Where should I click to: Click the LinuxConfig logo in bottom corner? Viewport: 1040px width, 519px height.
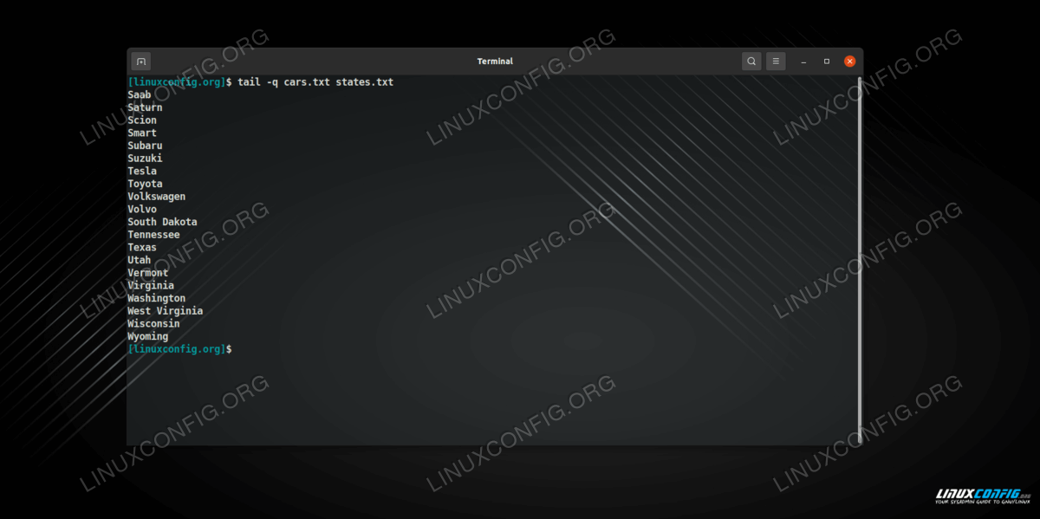tap(982, 496)
